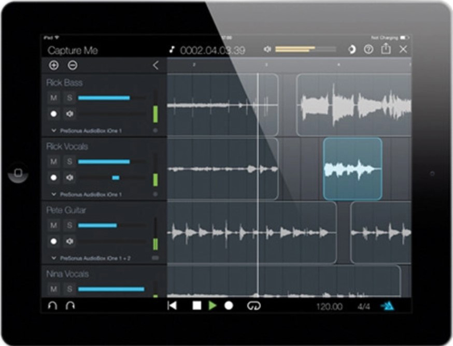Click the zoom in plus icon

tap(53, 65)
